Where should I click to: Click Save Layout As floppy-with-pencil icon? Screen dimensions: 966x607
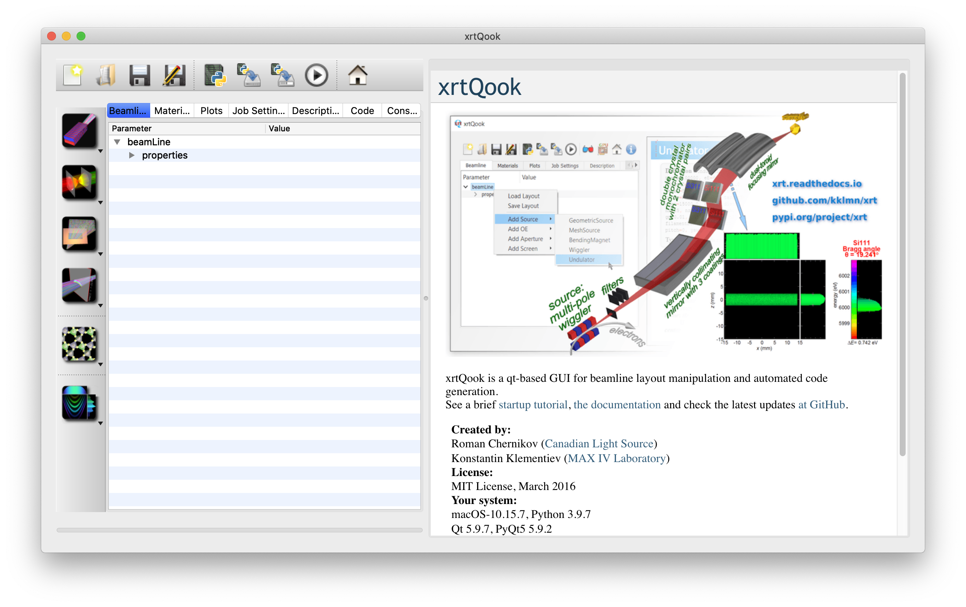[x=174, y=75]
